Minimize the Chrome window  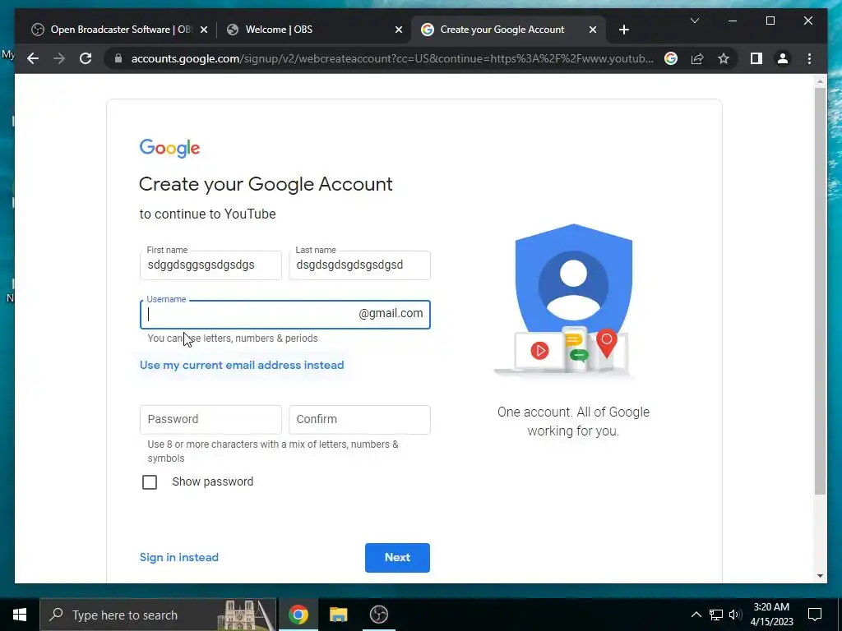733,21
